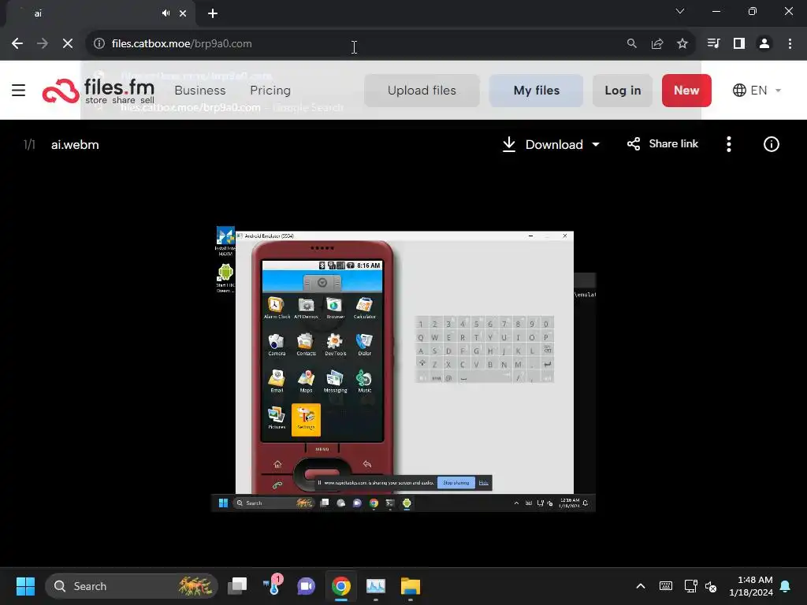
Task: Open My files
Action: [536, 91]
